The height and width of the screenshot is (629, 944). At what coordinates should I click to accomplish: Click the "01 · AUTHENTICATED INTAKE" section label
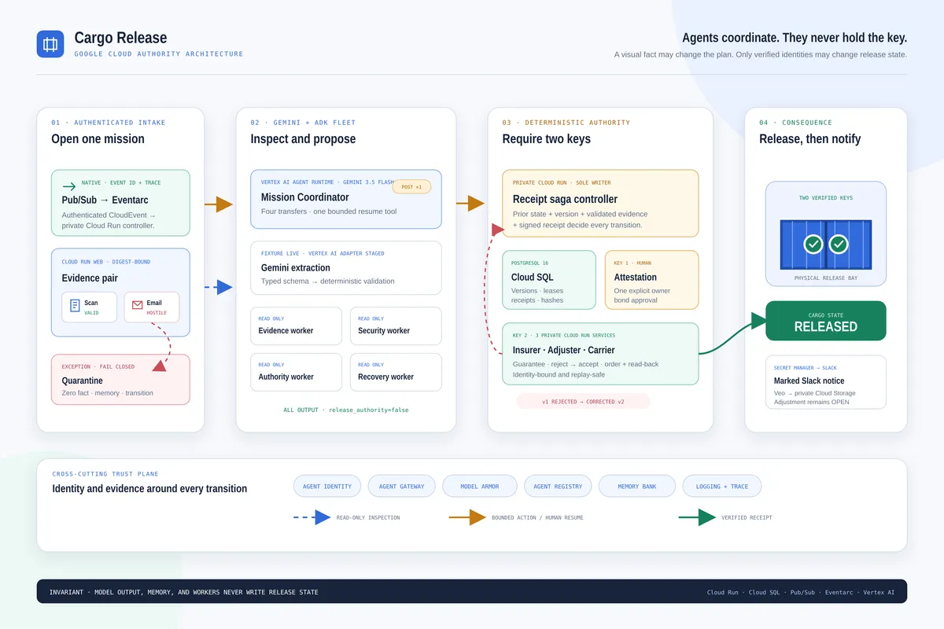109,123
